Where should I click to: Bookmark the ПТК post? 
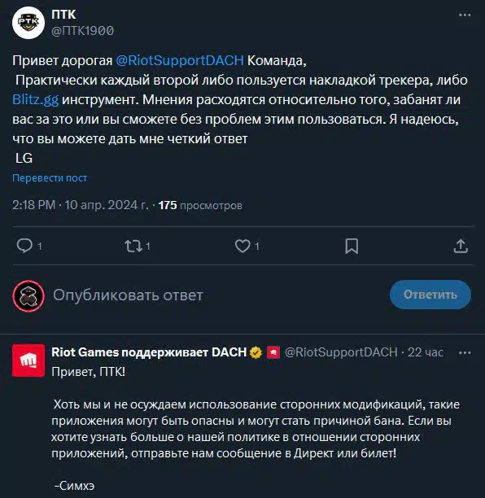352,246
